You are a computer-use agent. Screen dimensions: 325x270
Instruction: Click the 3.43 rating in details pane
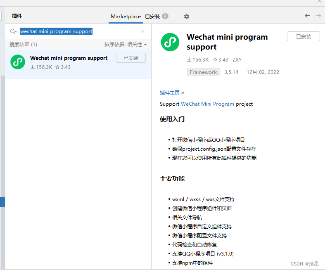(x=221, y=60)
